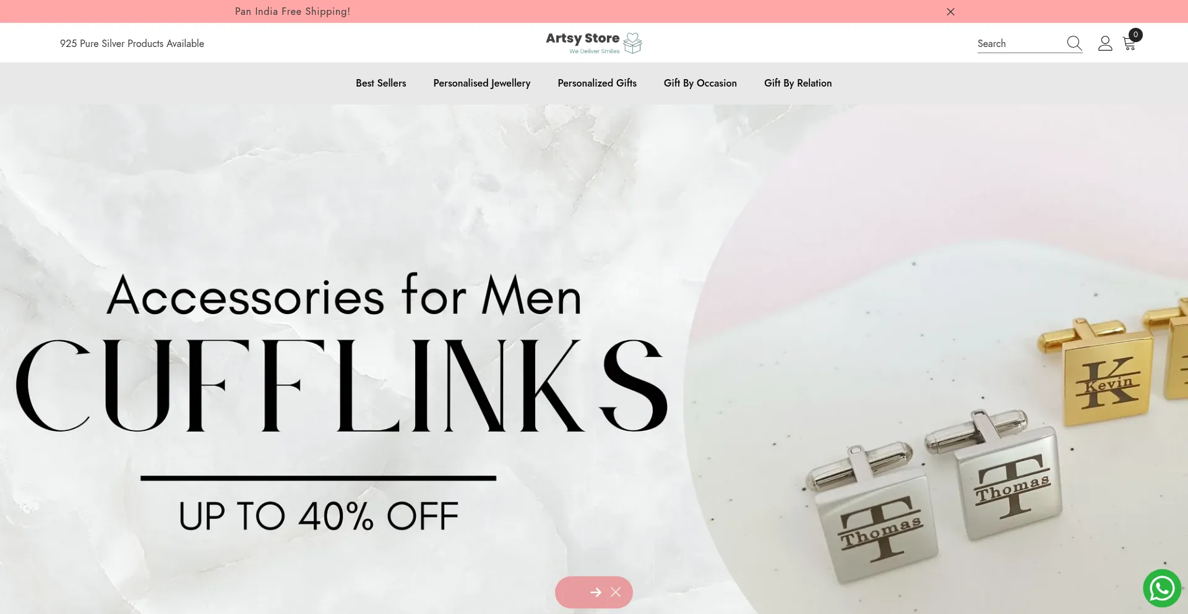
Task: Click the search magnifier icon
Action: pos(1074,43)
